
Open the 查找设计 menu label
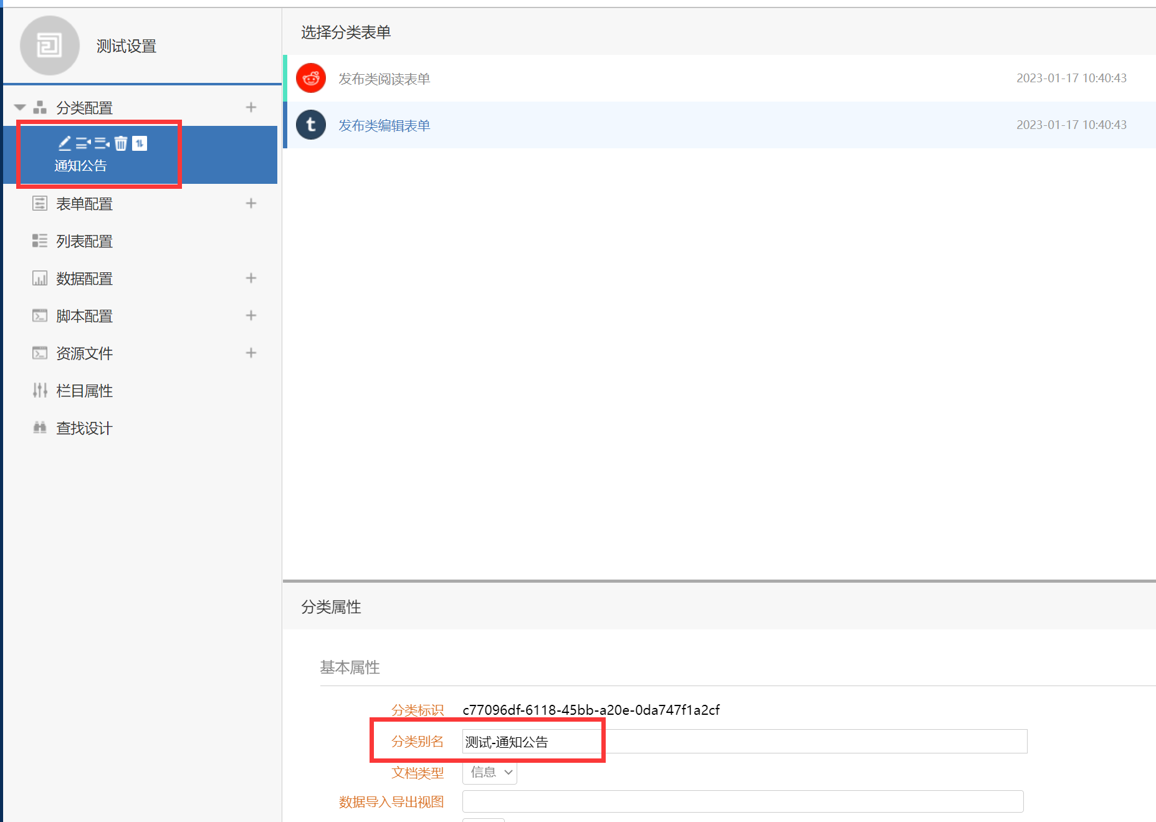coord(84,428)
